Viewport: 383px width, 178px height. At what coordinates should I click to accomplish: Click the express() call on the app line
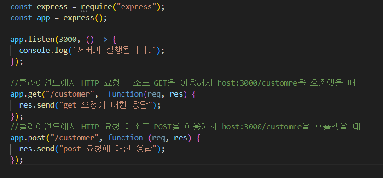tap(83, 18)
